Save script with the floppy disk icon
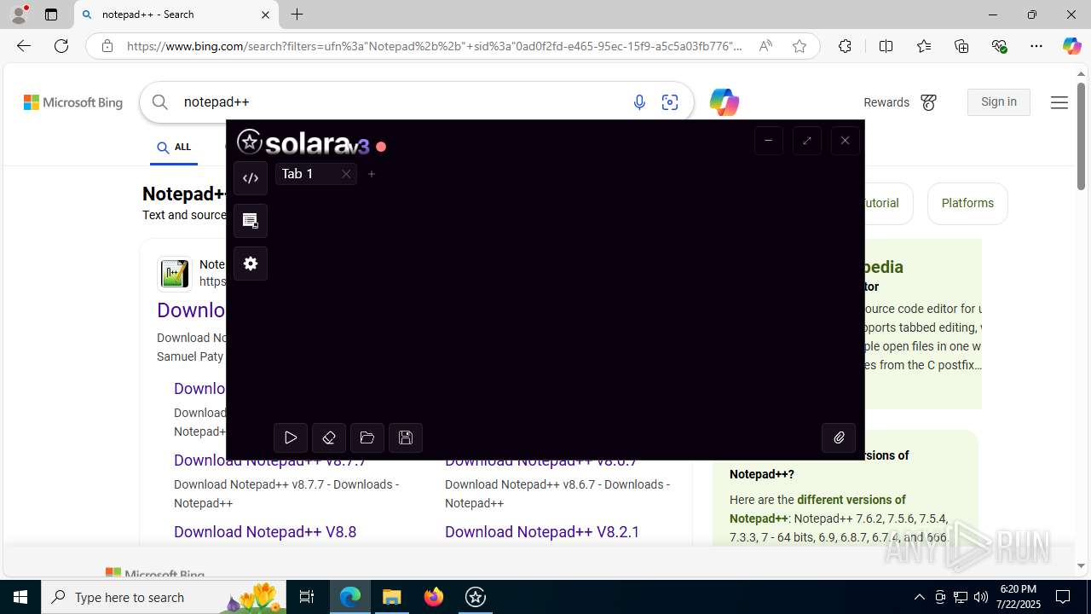Viewport: 1091px width, 614px height. point(406,437)
